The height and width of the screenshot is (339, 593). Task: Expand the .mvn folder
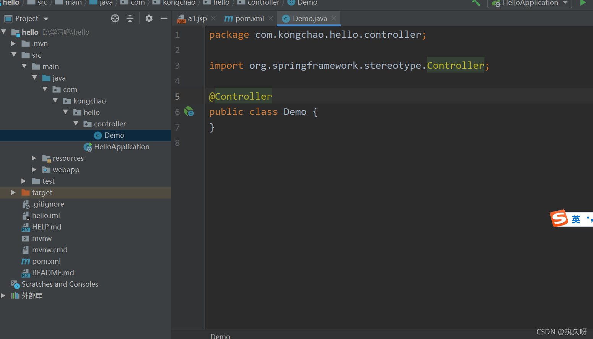13,44
